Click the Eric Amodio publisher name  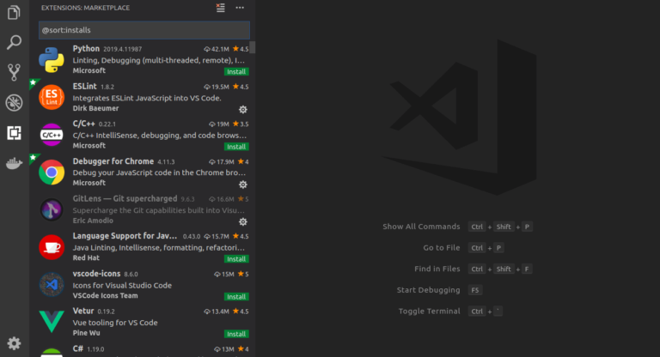tap(93, 221)
